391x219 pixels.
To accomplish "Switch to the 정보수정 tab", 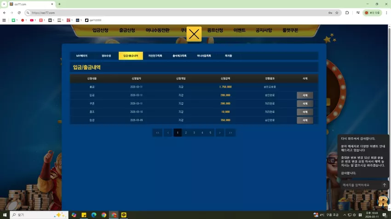I will tap(106, 56).
